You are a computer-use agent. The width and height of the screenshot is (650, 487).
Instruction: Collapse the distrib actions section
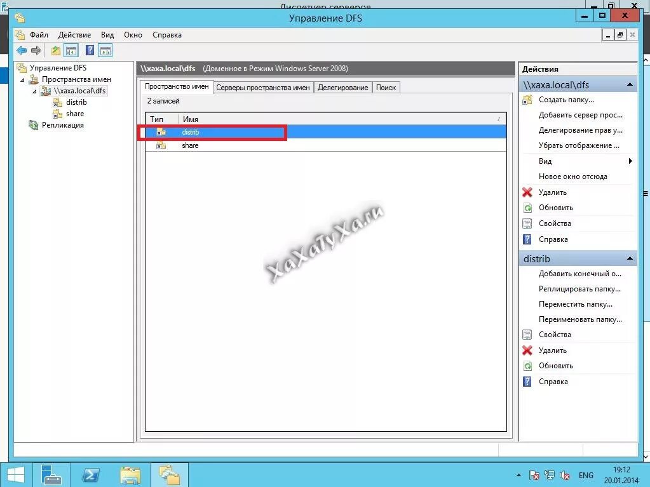coord(630,258)
